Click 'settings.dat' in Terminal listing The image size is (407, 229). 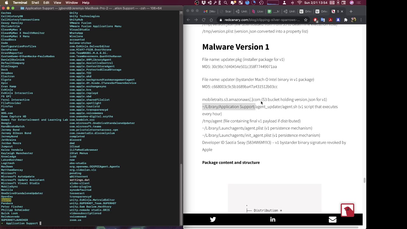pos(79,180)
